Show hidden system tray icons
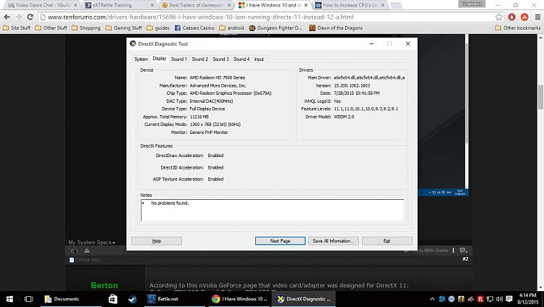Viewport: 544px width, 307px height. click(x=432, y=299)
